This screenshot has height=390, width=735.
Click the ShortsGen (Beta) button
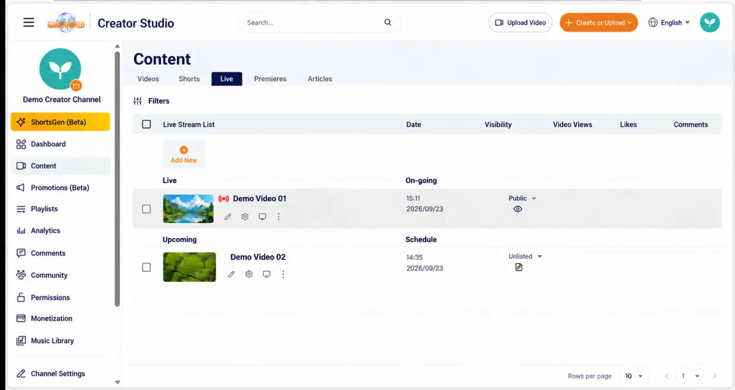point(60,122)
